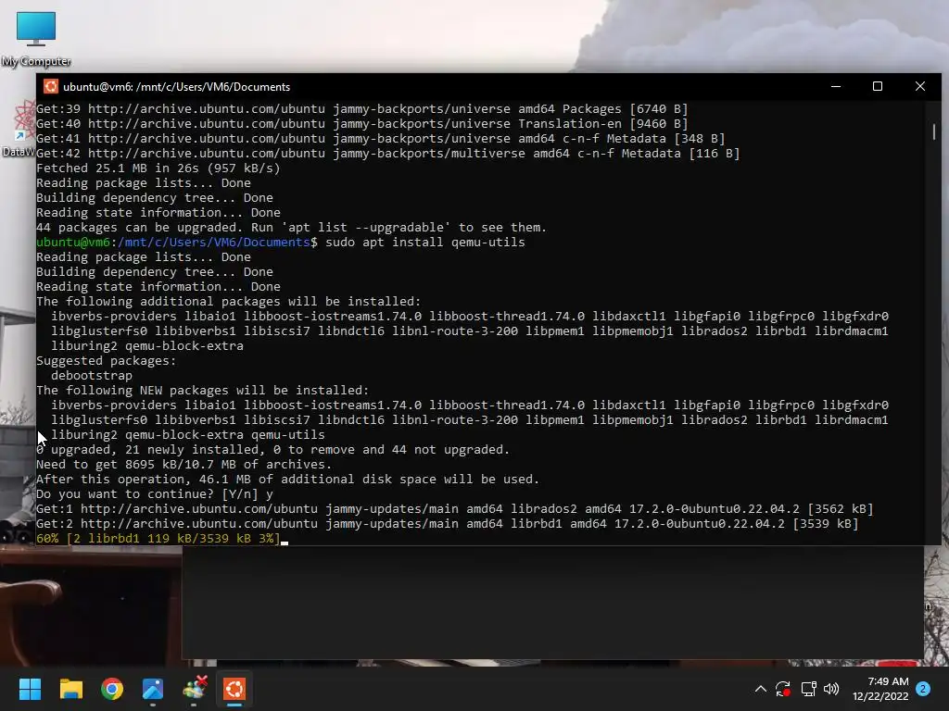Screen dimensions: 949x711
Task: Click the sync update tray icon
Action: point(783,689)
